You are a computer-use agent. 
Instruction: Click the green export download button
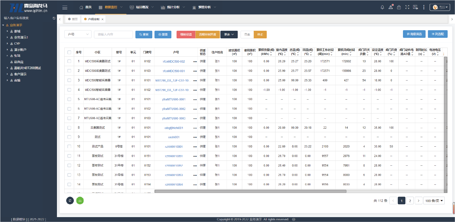click(x=80, y=201)
